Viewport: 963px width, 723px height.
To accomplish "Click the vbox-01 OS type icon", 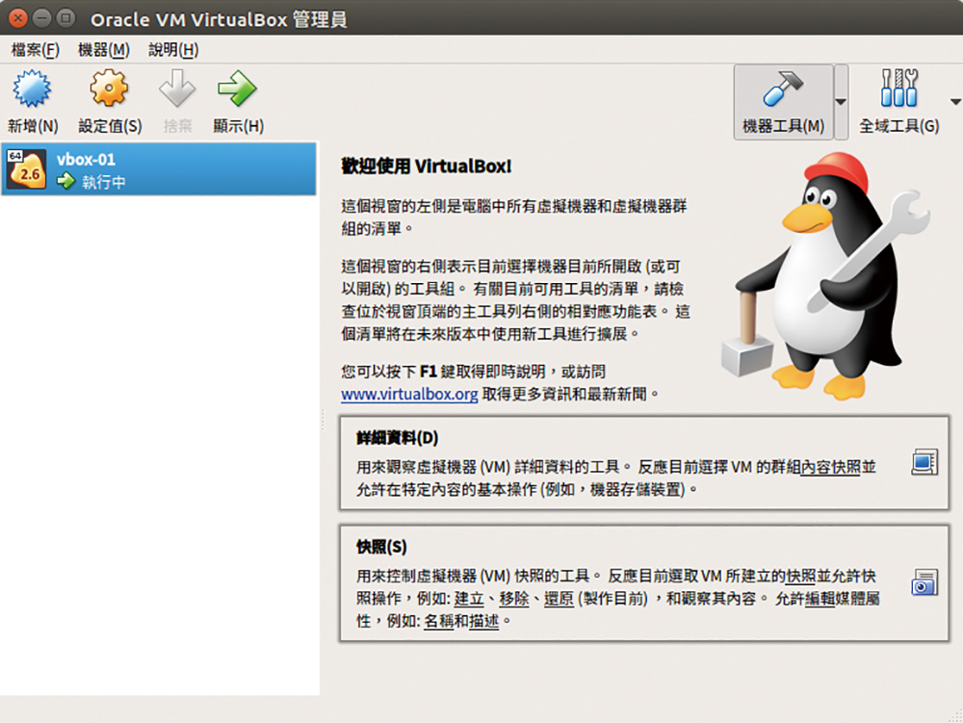I will pos(26,168).
